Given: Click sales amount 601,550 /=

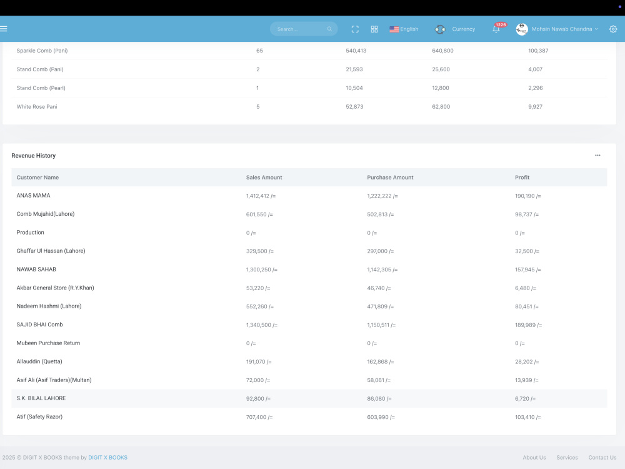Looking at the screenshot, I should tap(259, 214).
